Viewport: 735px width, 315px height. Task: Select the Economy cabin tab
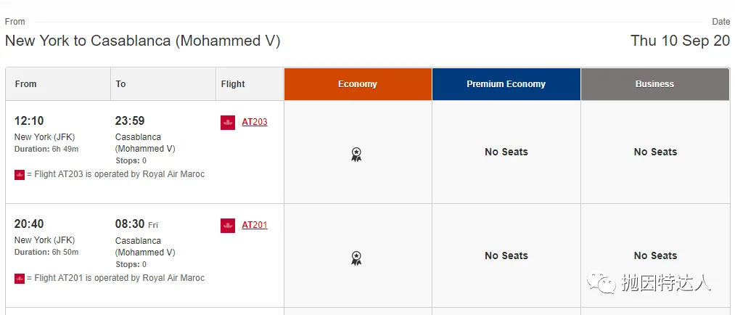[x=358, y=84]
